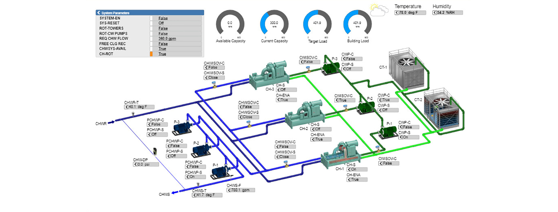
Task: Expand the Humidity 54.2 %RH arrow
Action: [435, 13]
